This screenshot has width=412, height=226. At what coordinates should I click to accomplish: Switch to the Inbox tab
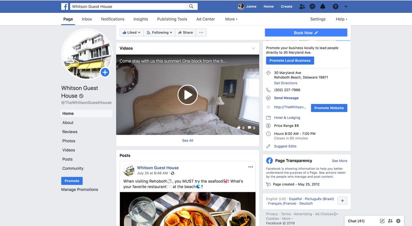click(87, 19)
